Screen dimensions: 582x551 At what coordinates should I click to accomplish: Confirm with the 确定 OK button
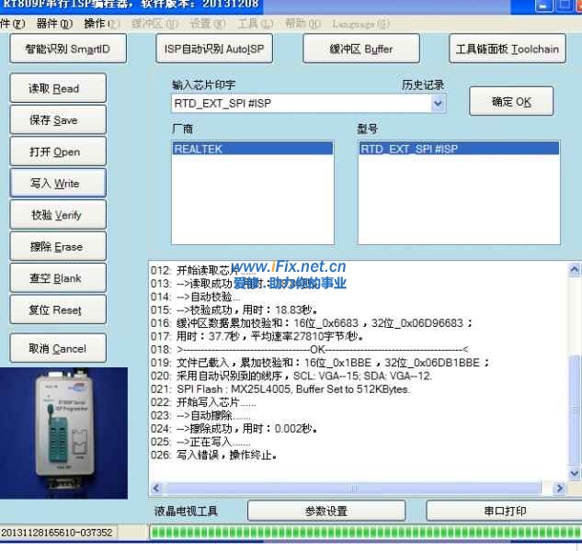[x=511, y=102]
